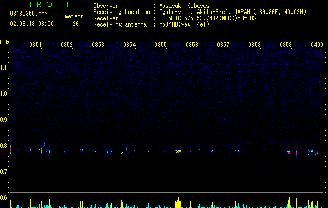Click the Receiving antenna label
The height and width of the screenshot is (208, 328).
click(x=120, y=24)
